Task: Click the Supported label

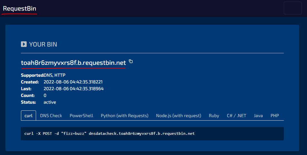Action: (x=32, y=75)
